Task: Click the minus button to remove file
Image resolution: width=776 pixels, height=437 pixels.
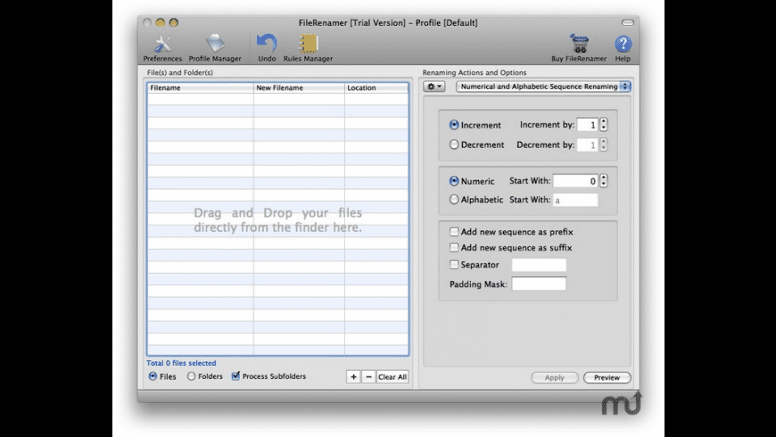Action: pyautogui.click(x=368, y=377)
